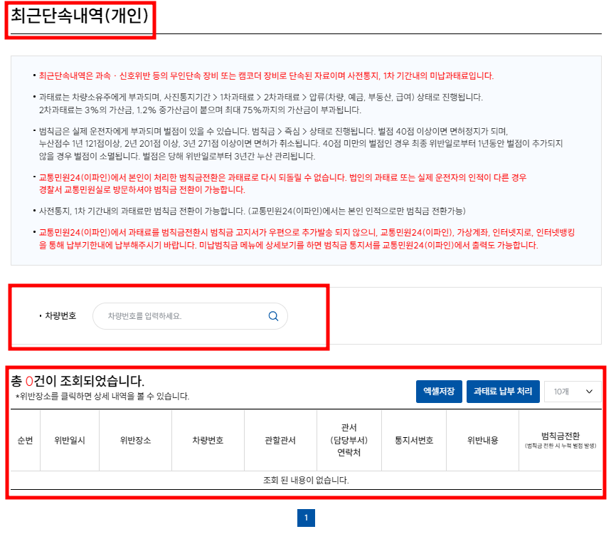The width and height of the screenshot is (611, 534).
Task: Click the 엑셀저장 Excel export button
Action: click(438, 391)
